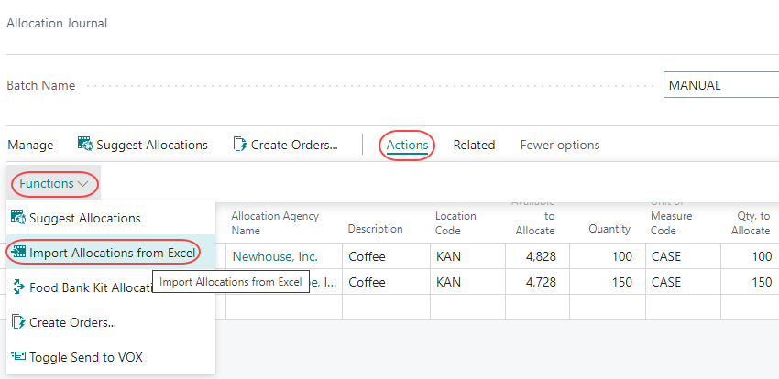This screenshot has height=379, width=779.
Task: Open the Related menu
Action: tap(474, 145)
